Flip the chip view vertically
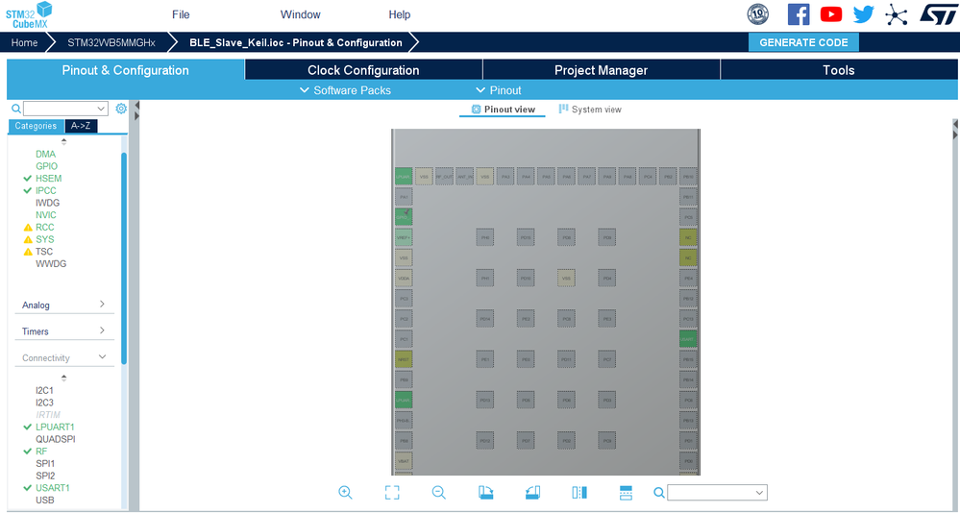960x513 pixels. (x=626, y=492)
